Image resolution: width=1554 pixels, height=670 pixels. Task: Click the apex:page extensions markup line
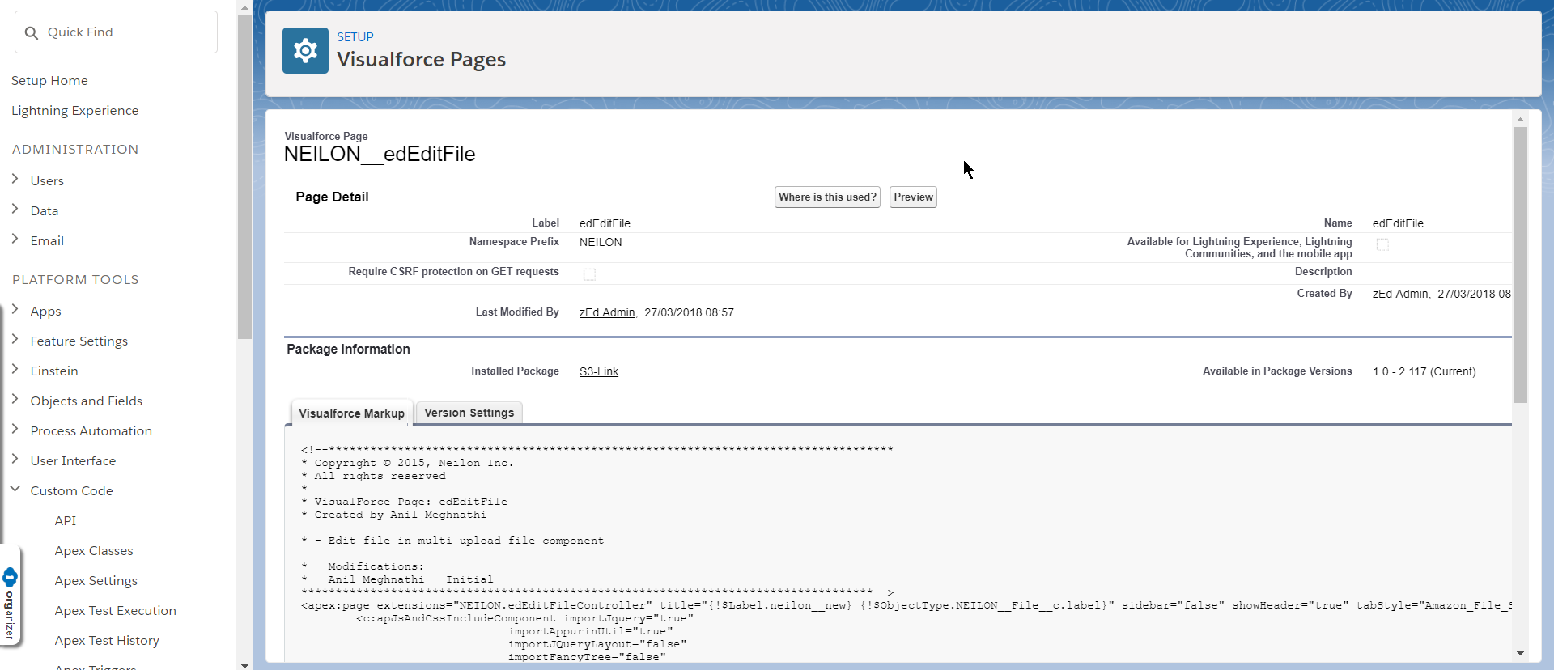click(x=906, y=605)
